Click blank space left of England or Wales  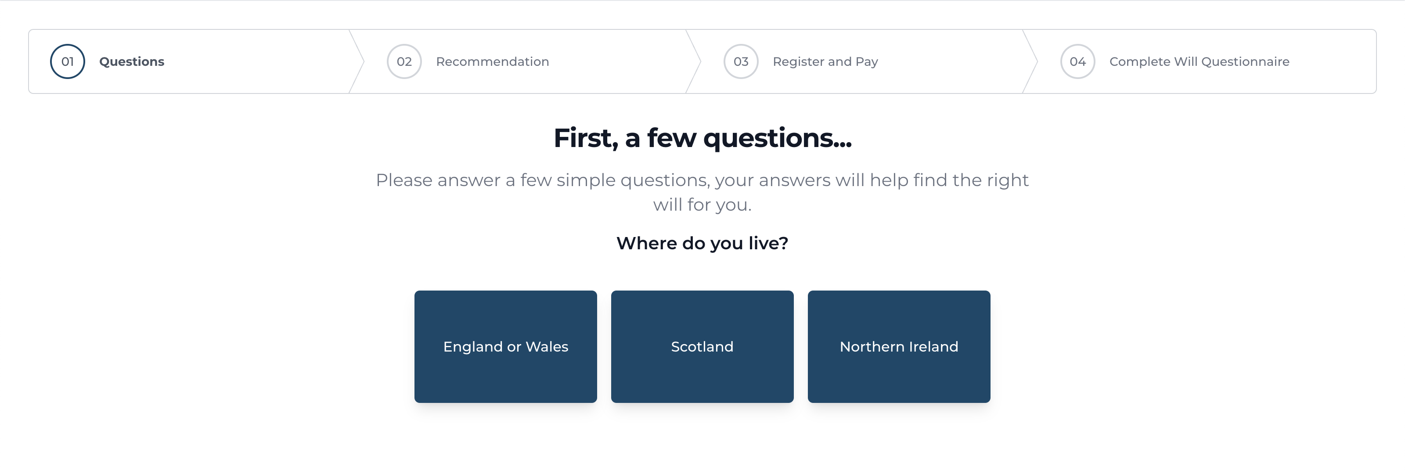(x=218, y=347)
